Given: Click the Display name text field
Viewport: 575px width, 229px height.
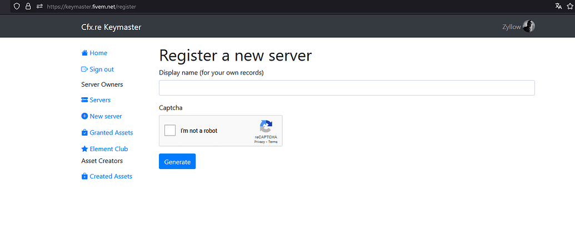Looking at the screenshot, I should pyautogui.click(x=347, y=88).
